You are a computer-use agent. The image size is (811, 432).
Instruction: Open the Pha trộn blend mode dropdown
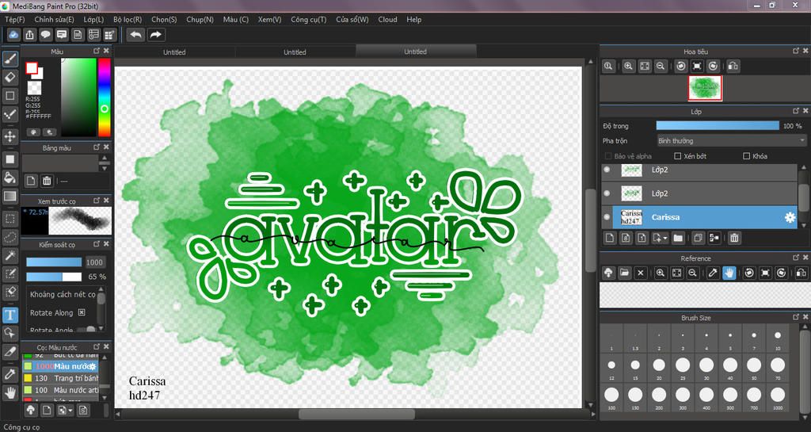(731, 141)
